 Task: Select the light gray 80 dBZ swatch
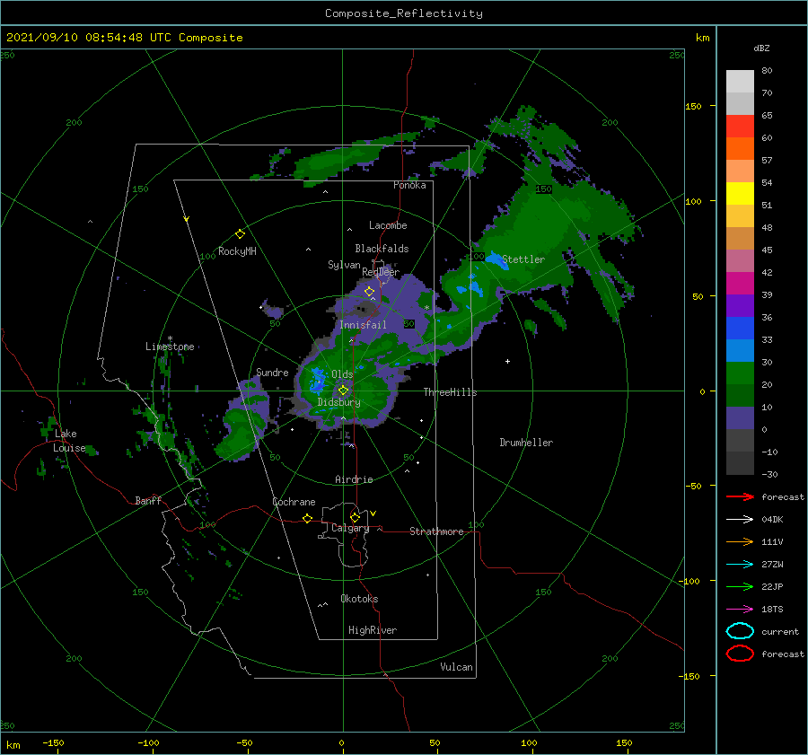click(740, 82)
